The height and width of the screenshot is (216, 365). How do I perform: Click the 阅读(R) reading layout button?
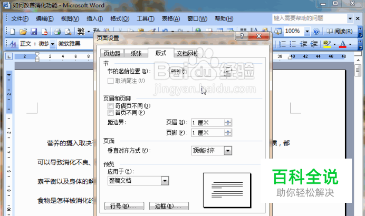click(x=339, y=31)
